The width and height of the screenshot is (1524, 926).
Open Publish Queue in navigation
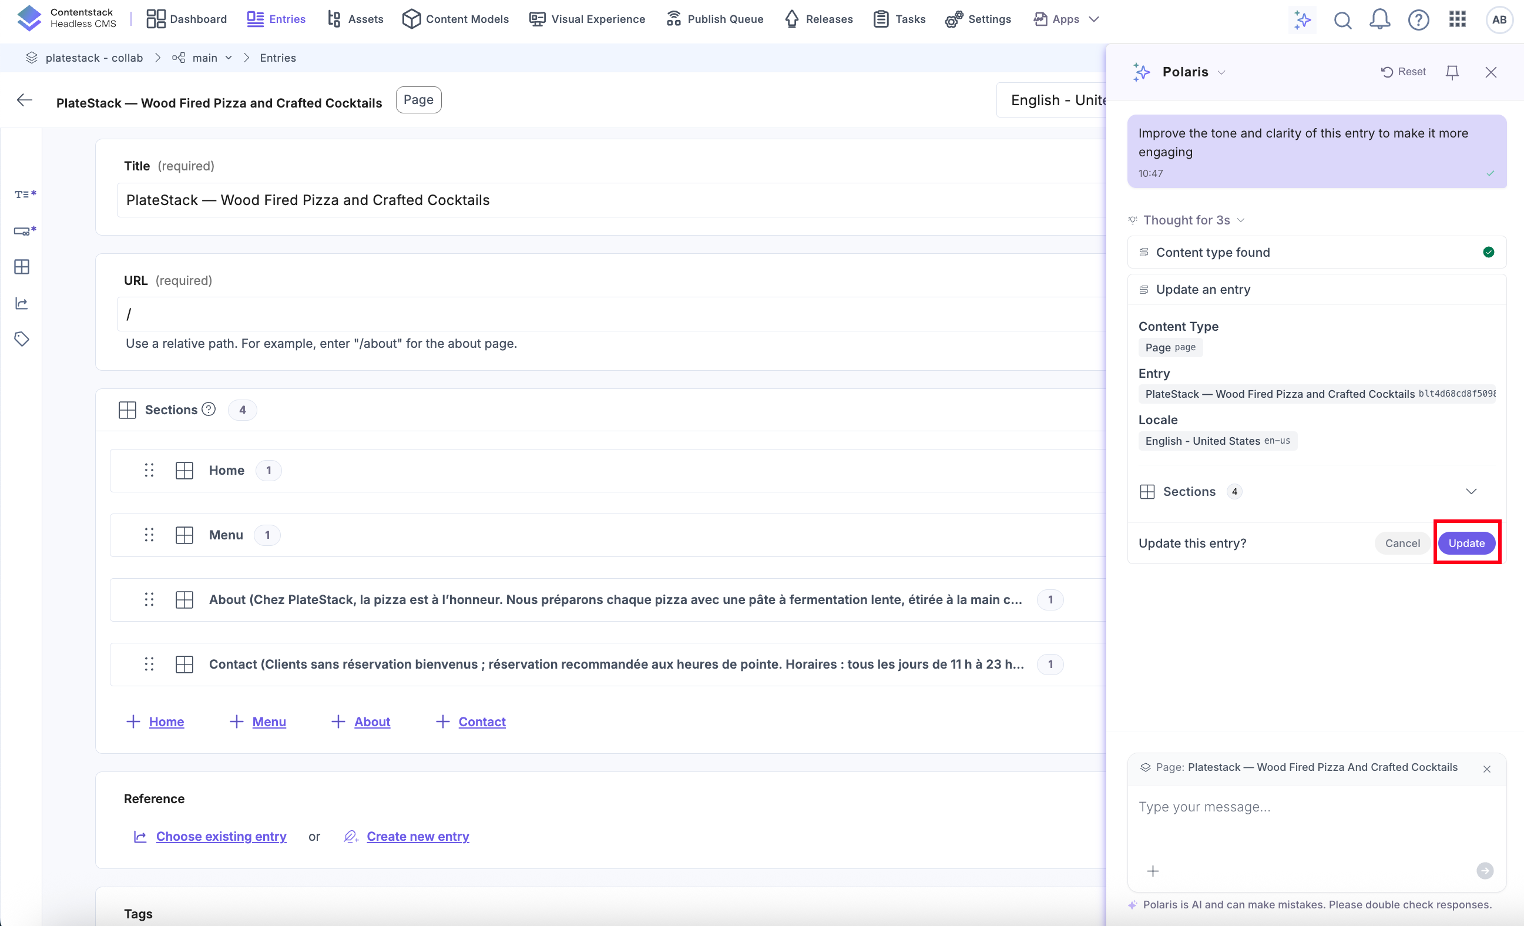point(715,19)
